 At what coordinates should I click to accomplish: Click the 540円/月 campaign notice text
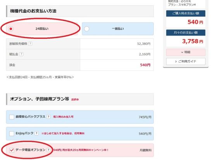tap(81, 150)
